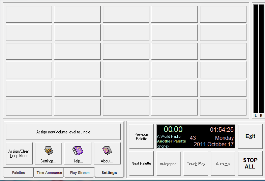This screenshot has width=265, height=181.
Task: Click the 01:54:25 clock display
Action: pyautogui.click(x=222, y=130)
